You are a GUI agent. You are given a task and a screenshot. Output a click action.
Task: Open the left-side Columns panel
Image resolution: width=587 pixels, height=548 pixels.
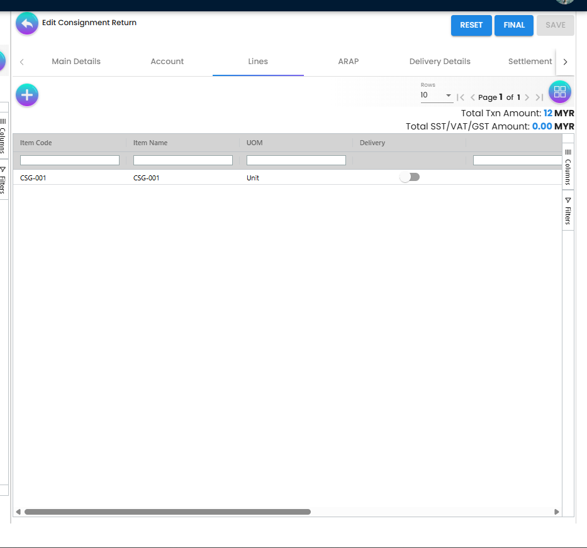(x=4, y=137)
